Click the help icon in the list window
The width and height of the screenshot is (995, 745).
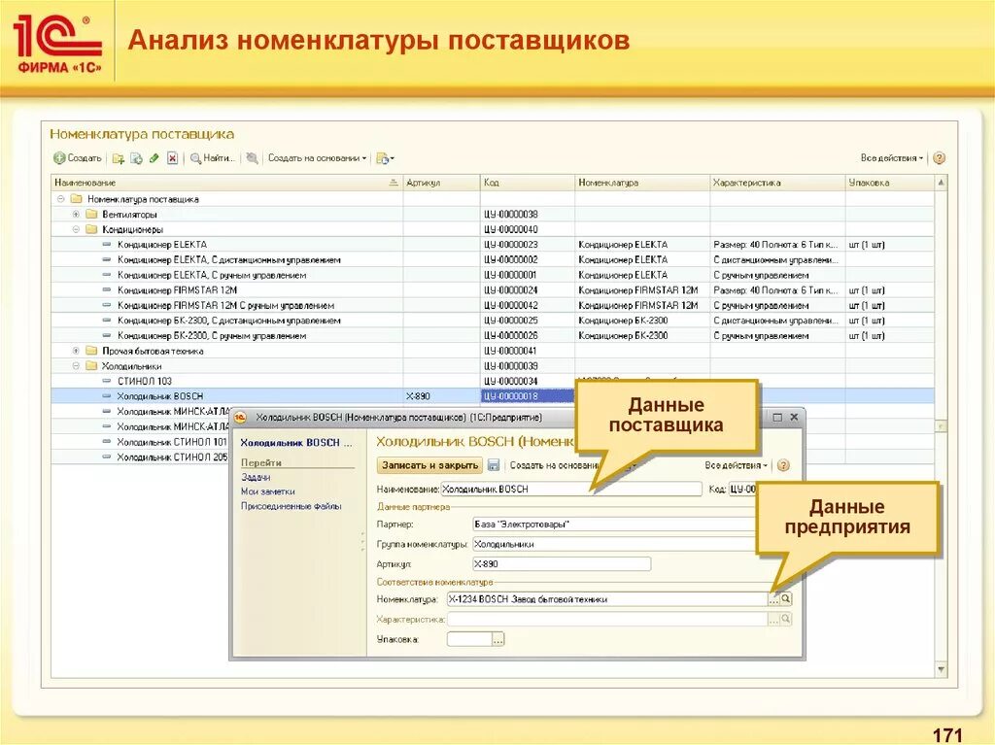pyautogui.click(x=940, y=158)
